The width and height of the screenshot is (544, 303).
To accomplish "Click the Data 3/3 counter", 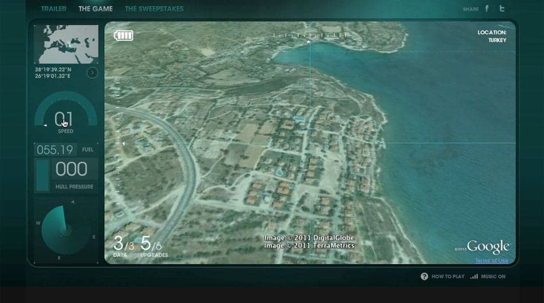I will [123, 246].
